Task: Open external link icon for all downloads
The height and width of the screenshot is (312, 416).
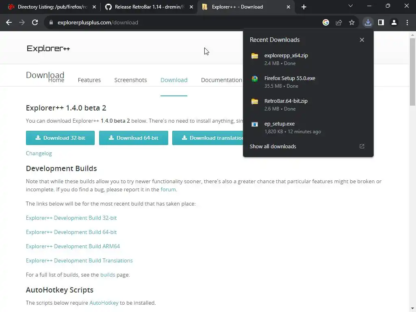Action: click(362, 146)
